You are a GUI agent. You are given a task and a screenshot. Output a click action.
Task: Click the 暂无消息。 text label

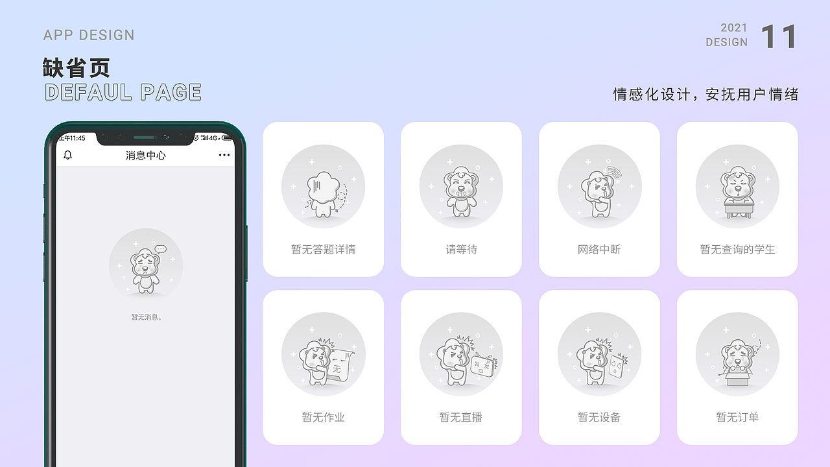(147, 317)
